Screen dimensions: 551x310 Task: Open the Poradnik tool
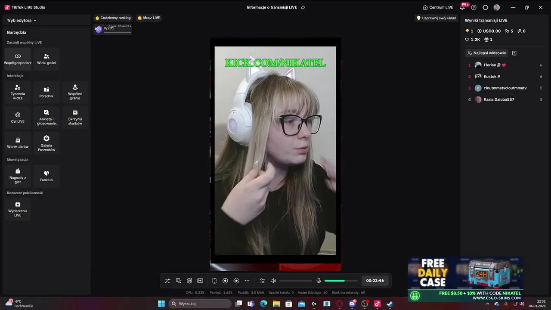[x=46, y=92]
